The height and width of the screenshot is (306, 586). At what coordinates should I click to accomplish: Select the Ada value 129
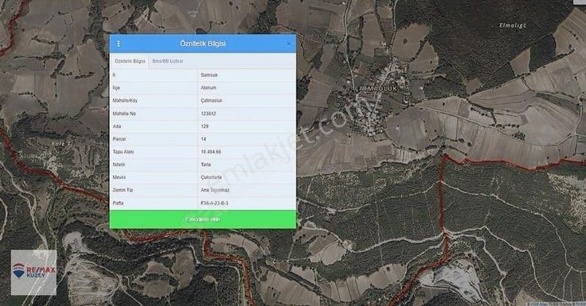click(205, 126)
